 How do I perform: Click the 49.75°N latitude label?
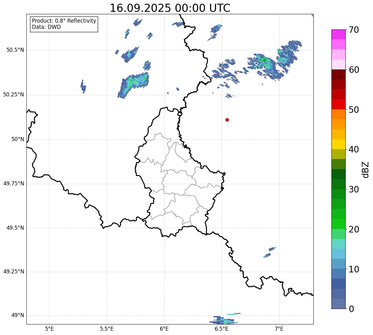(14, 183)
